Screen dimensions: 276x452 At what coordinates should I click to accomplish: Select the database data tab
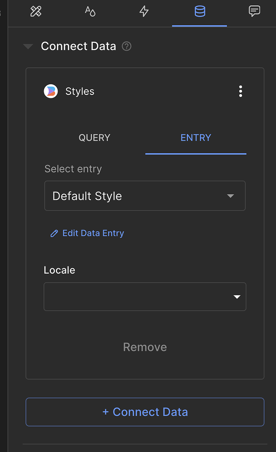(x=199, y=11)
